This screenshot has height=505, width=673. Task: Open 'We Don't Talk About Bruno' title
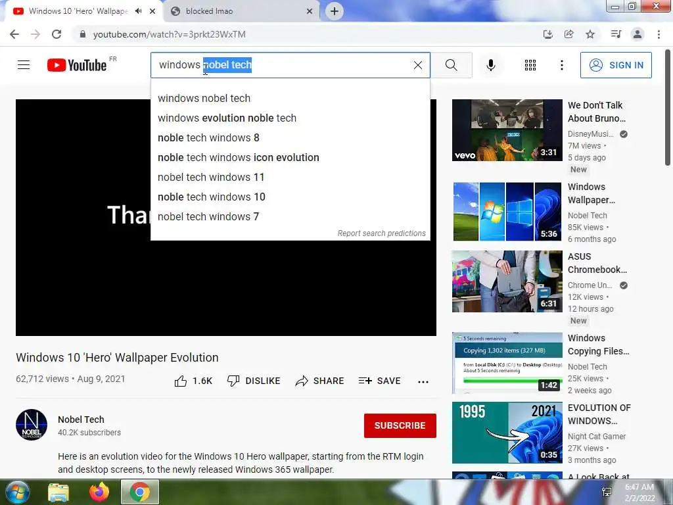click(x=597, y=112)
